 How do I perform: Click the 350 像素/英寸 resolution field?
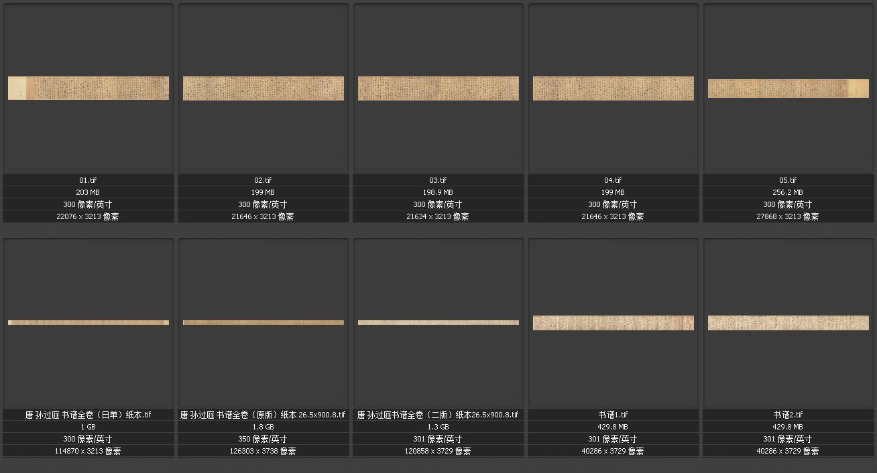pos(264,439)
